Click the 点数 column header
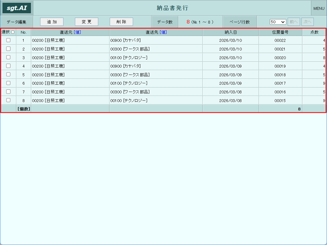 [314, 32]
